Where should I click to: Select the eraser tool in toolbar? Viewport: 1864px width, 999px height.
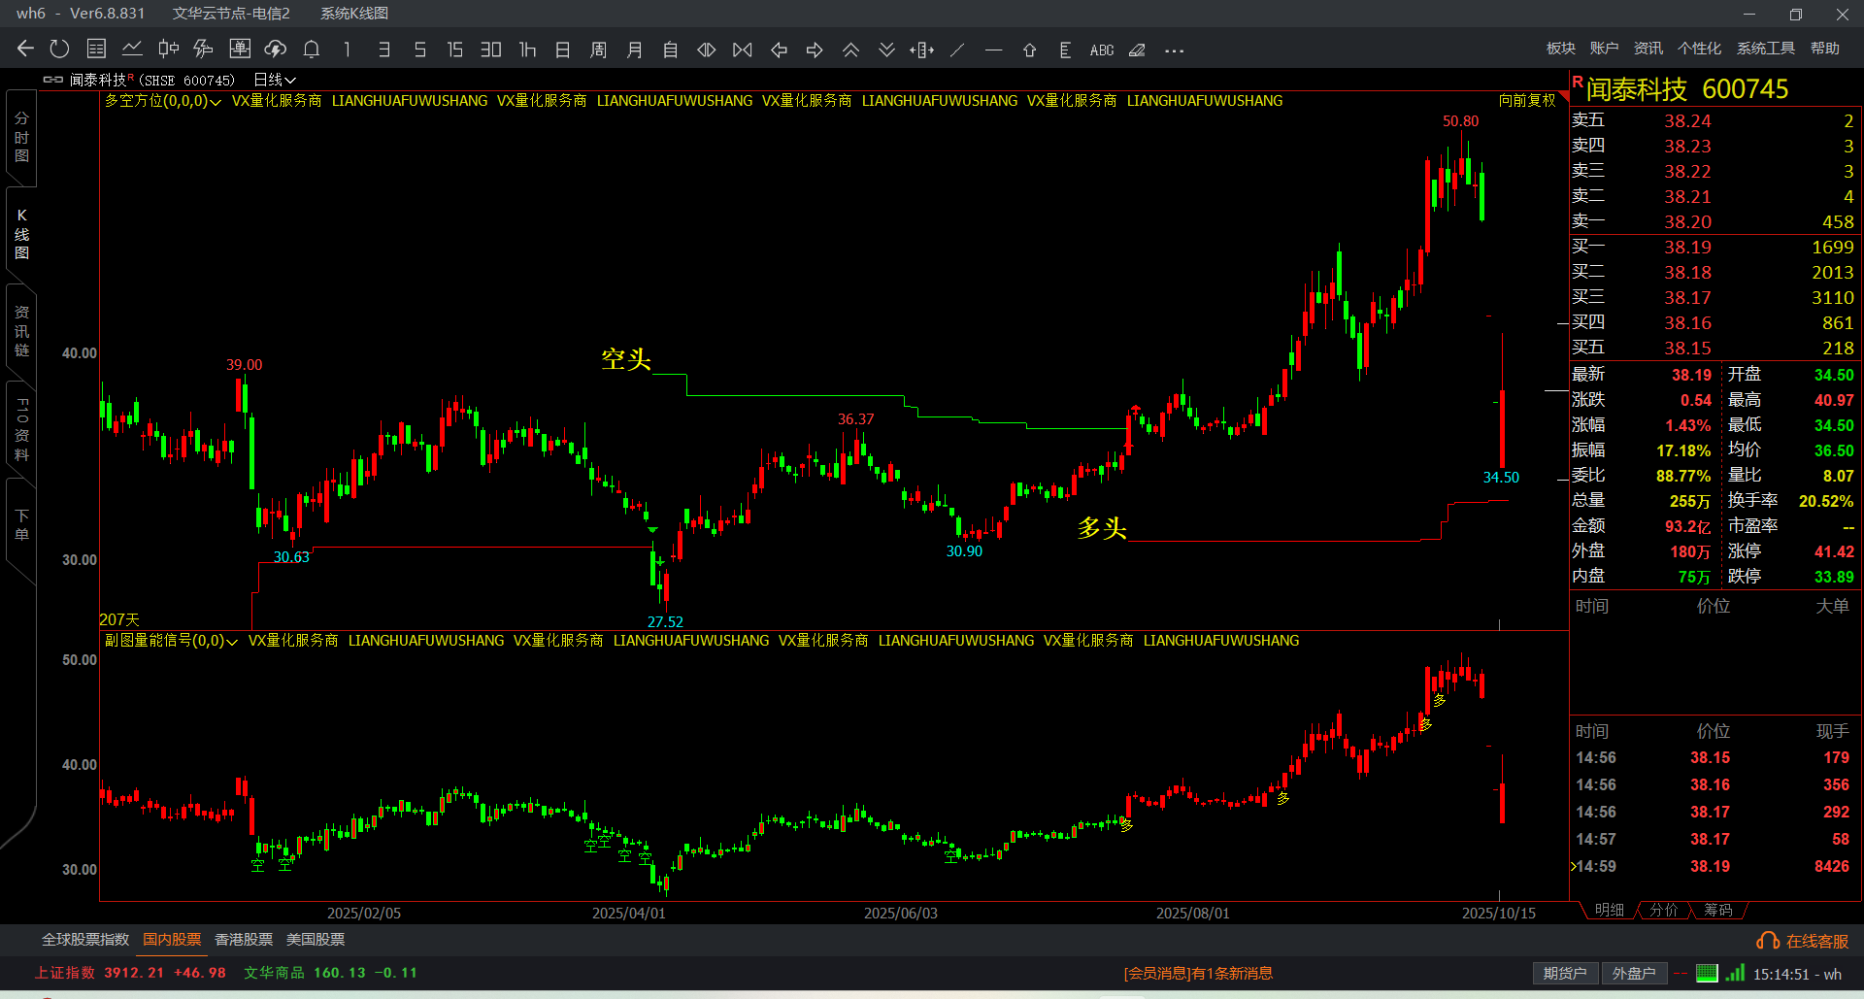1137,50
